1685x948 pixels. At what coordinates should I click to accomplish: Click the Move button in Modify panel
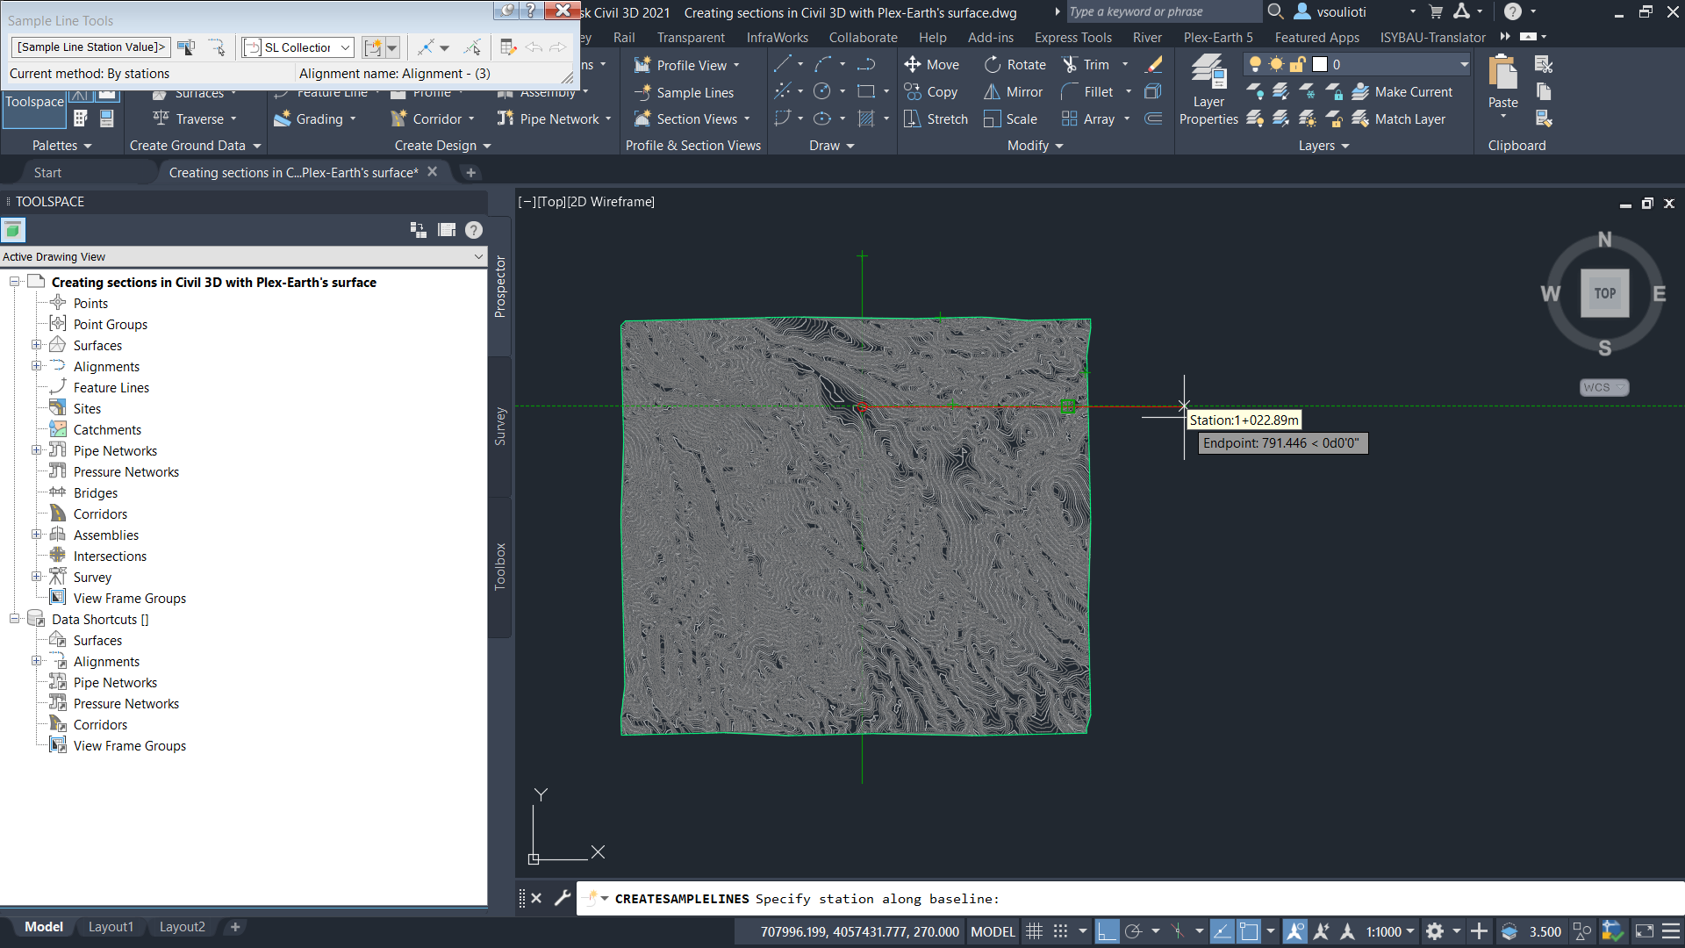931,64
